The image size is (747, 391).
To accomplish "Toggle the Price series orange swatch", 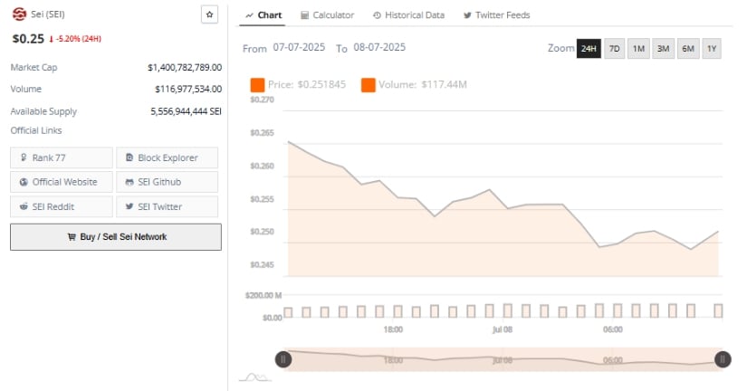I will [257, 85].
